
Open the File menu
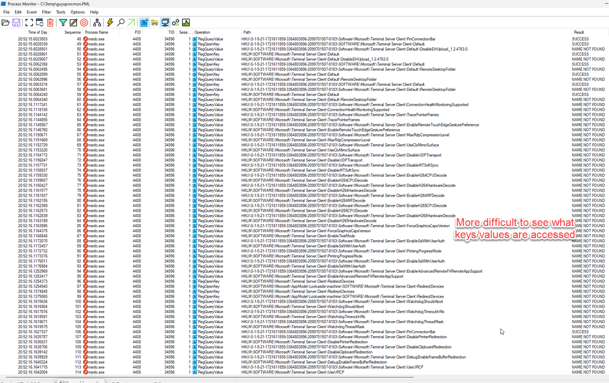point(7,12)
